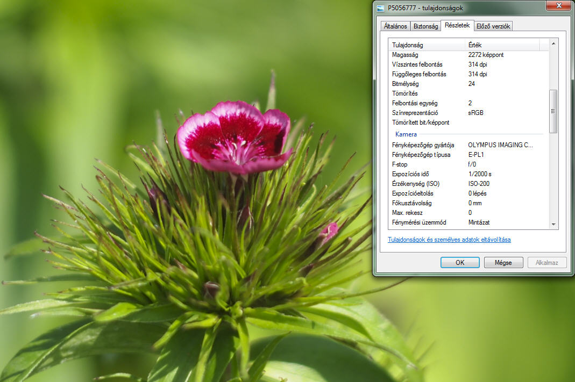Select the Expozícióeltolás row
Viewport: 575px width, 382px height.
469,194
